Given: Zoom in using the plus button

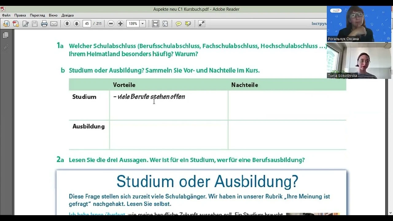Looking at the screenshot, I should click(x=120, y=24).
